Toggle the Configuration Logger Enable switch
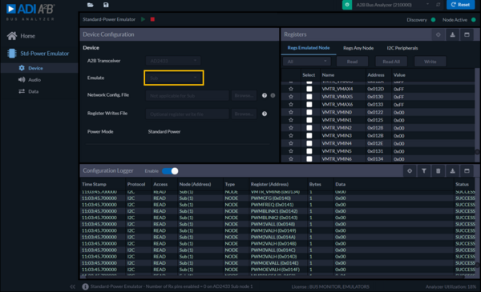This screenshot has height=292, width=481. click(170, 171)
